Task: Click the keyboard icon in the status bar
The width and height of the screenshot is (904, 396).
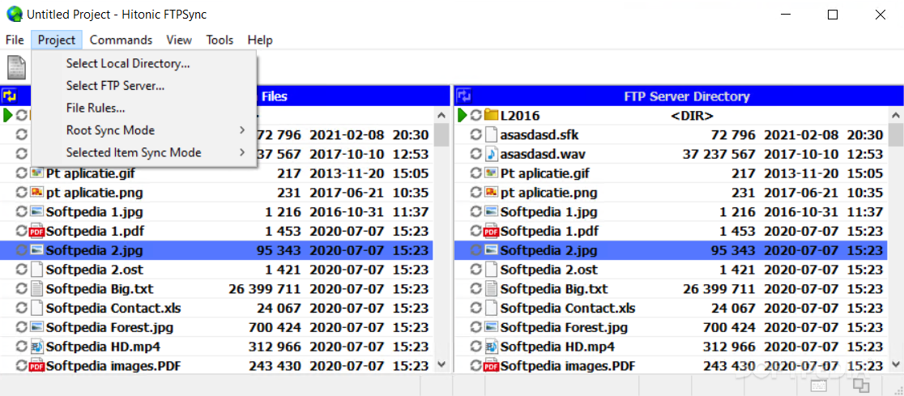Action: click(x=819, y=385)
